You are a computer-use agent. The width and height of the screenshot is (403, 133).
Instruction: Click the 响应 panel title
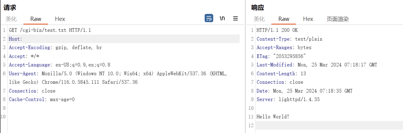coord(258,7)
